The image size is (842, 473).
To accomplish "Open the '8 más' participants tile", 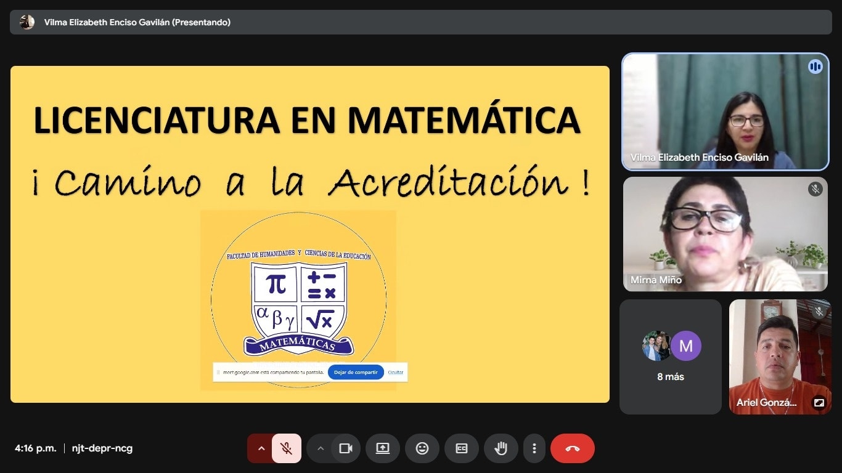I will 670,357.
